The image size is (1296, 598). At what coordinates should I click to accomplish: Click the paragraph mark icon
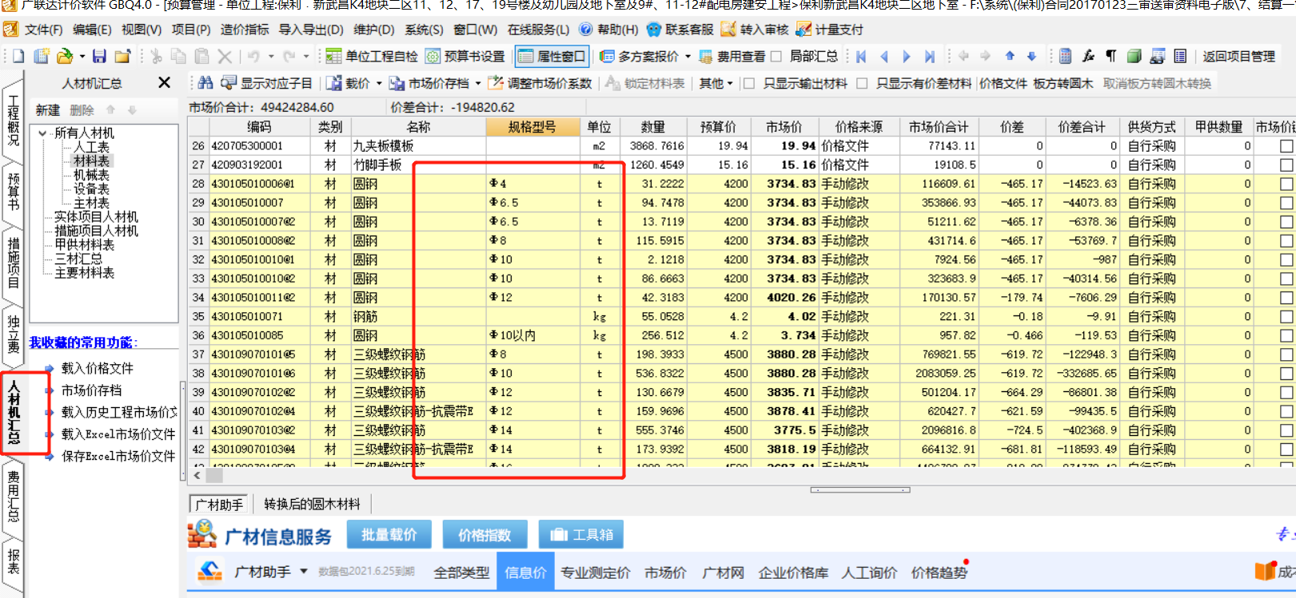(x=1111, y=56)
